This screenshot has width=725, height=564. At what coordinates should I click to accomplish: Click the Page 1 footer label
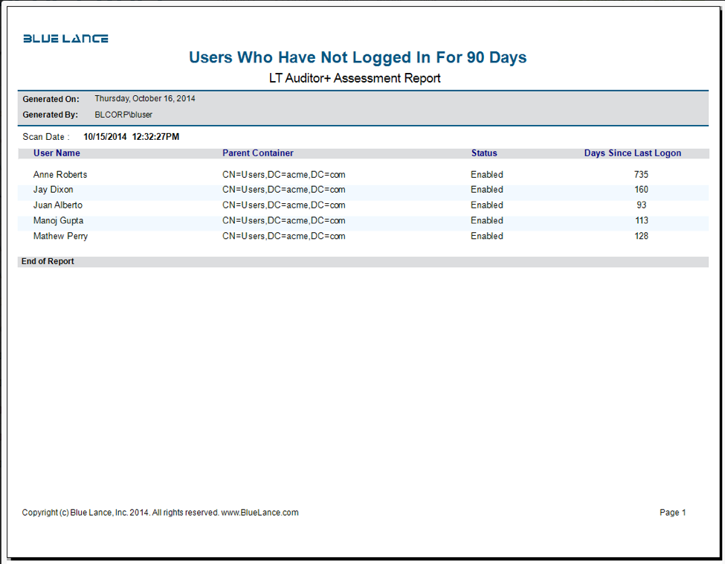click(673, 513)
